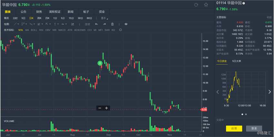Image resolution: width=274 pixels, height=137 pixels.
Task: Expand the arrow tool dropdown arrow
Action: click(x=50, y=24)
